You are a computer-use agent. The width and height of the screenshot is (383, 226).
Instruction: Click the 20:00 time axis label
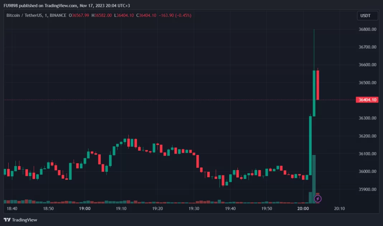[303, 208]
